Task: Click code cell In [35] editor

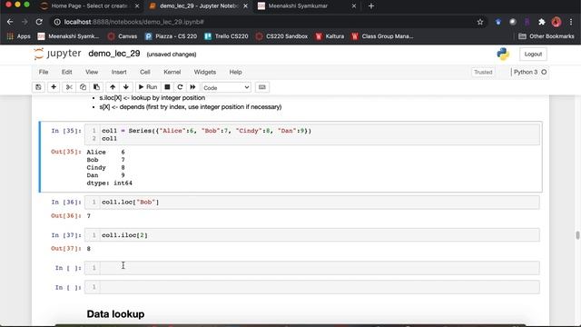Action: 312,134
